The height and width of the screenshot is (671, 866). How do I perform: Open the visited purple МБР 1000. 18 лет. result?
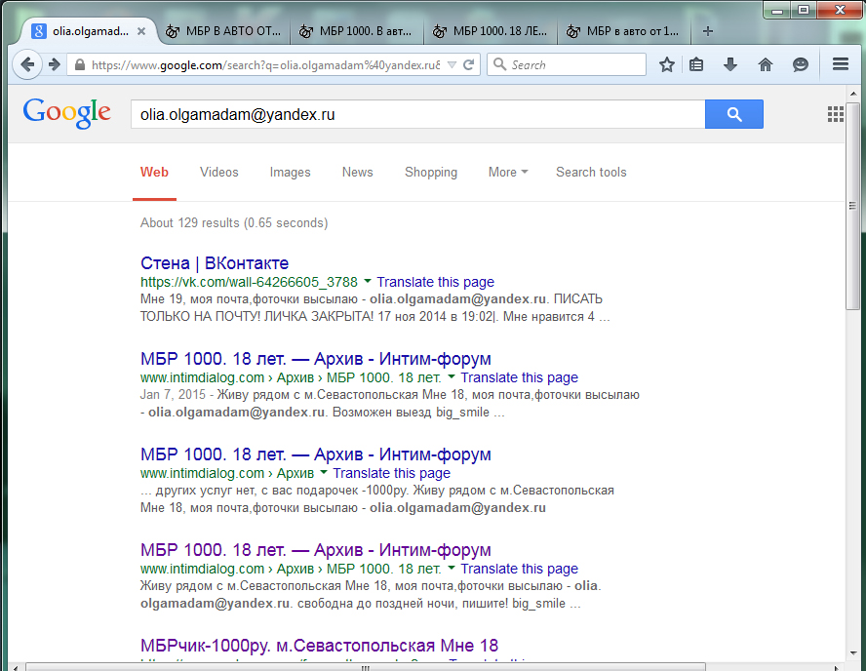315,549
